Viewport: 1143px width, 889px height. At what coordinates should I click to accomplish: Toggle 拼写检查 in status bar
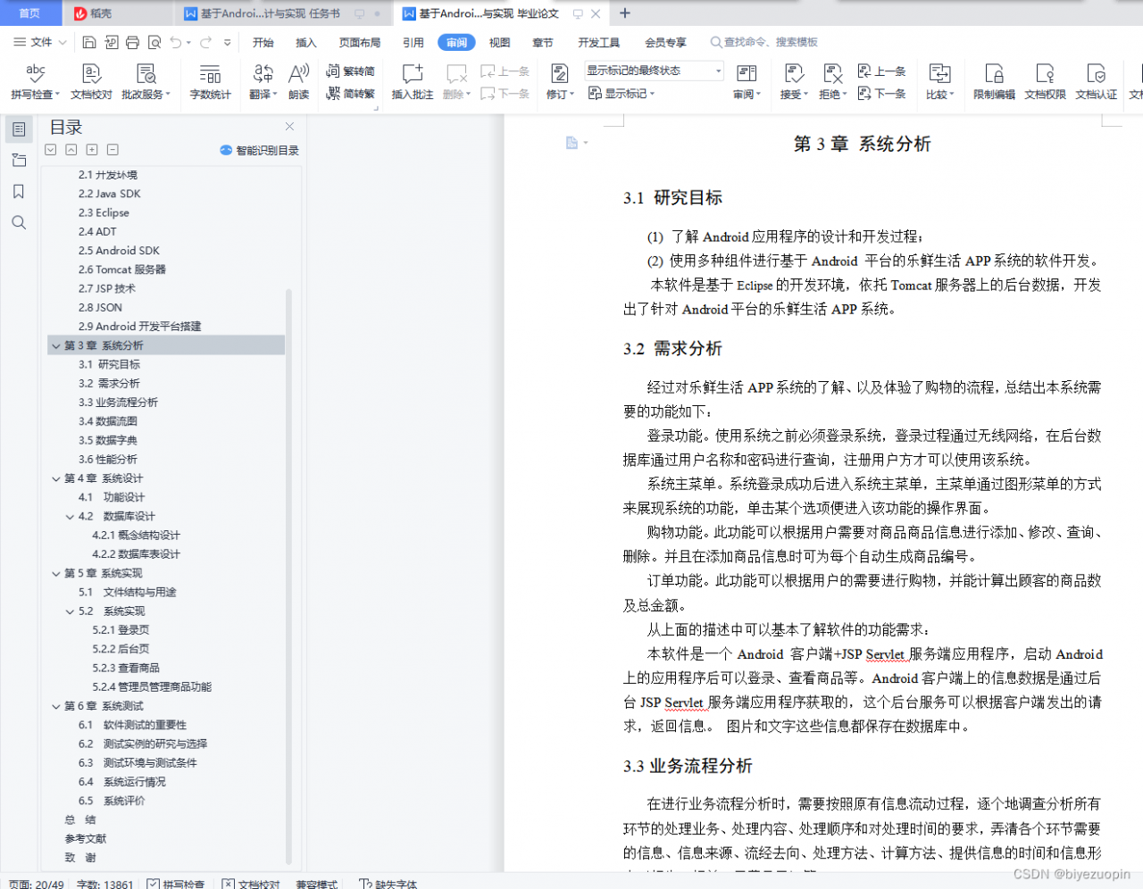coord(176,883)
